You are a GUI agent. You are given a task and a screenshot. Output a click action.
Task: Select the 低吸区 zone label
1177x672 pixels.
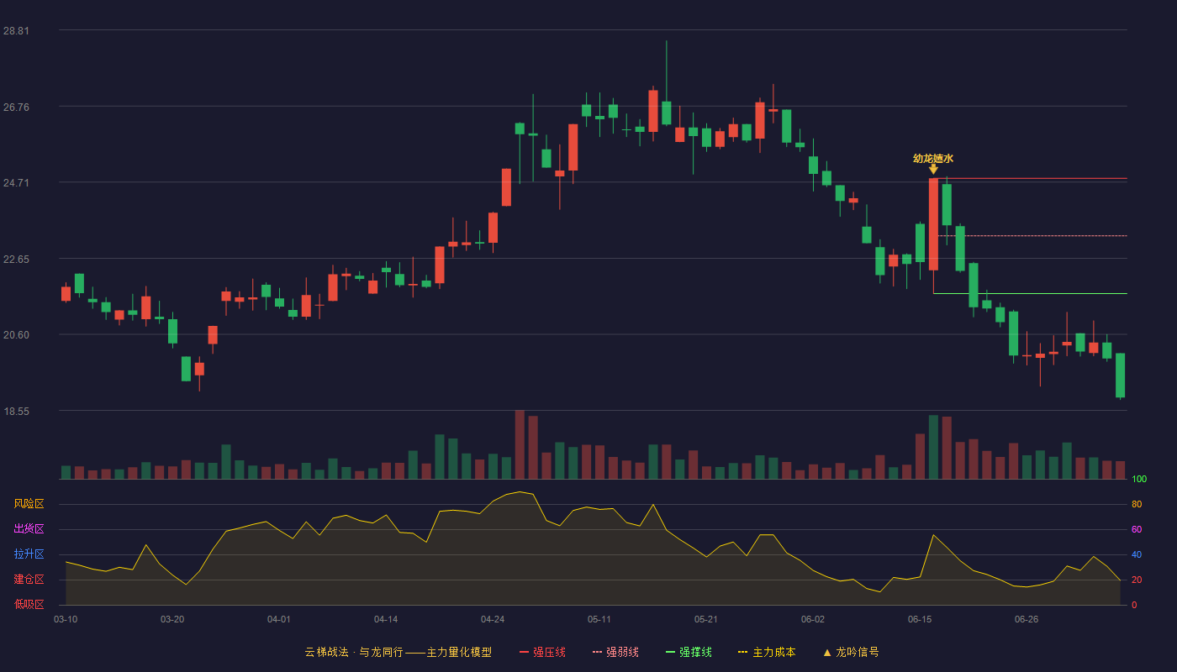[29, 604]
